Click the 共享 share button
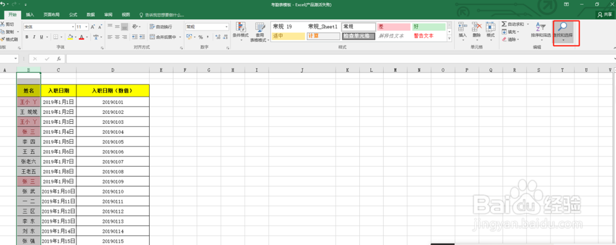This screenshot has height=245, width=616. pos(605,14)
